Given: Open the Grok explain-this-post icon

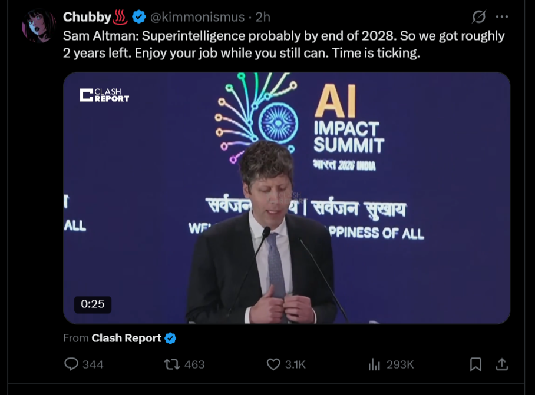Looking at the screenshot, I should [479, 16].
